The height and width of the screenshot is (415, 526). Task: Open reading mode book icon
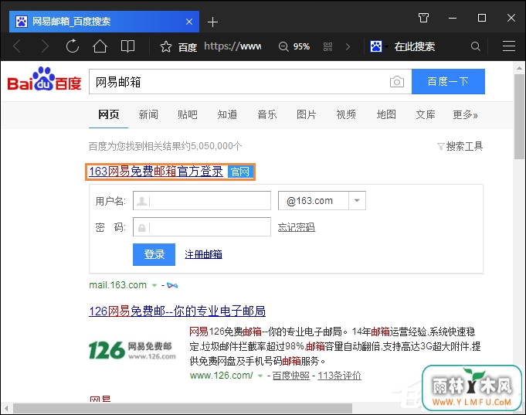127,46
